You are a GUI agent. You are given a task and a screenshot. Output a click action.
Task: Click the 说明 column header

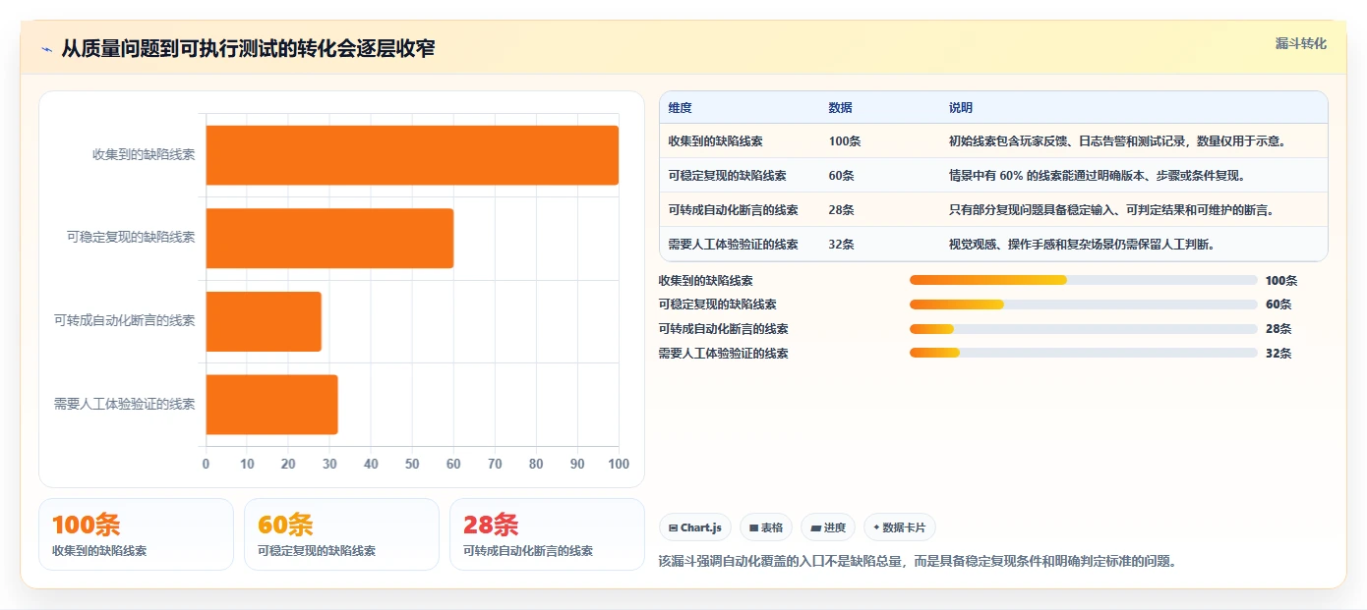click(x=961, y=108)
